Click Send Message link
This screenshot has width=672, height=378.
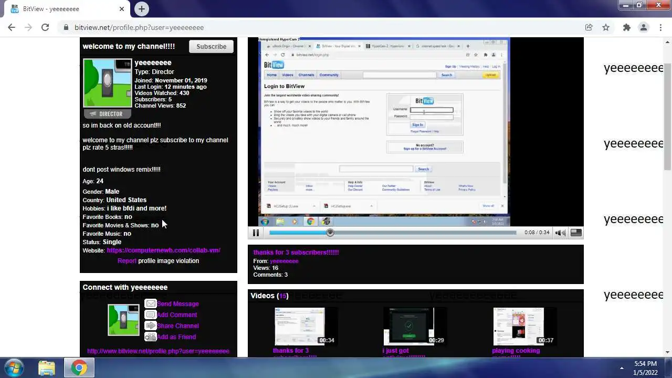(177, 304)
